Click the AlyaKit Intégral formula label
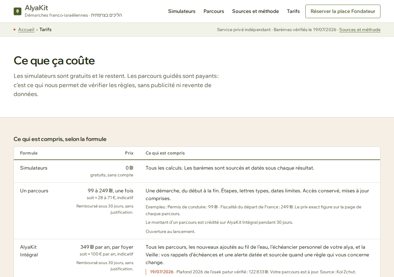Image resolution: width=394 pixels, height=277 pixels. point(29,251)
